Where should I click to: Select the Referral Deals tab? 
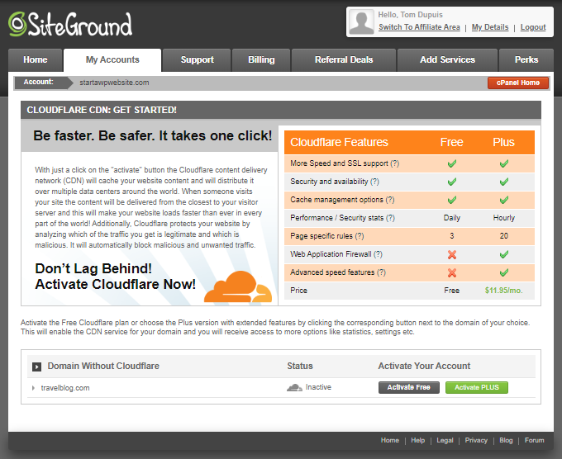click(x=344, y=59)
